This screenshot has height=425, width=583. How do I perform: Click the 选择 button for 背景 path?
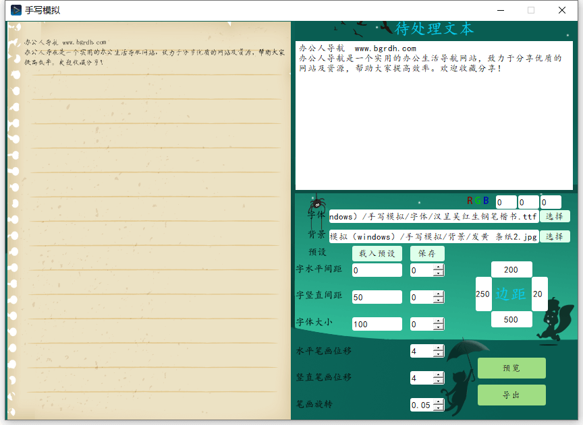(x=554, y=236)
